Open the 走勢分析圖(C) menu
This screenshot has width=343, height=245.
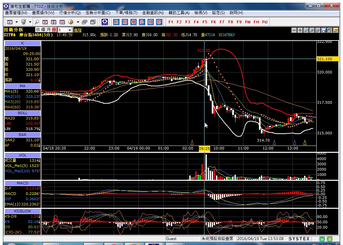tap(98, 13)
